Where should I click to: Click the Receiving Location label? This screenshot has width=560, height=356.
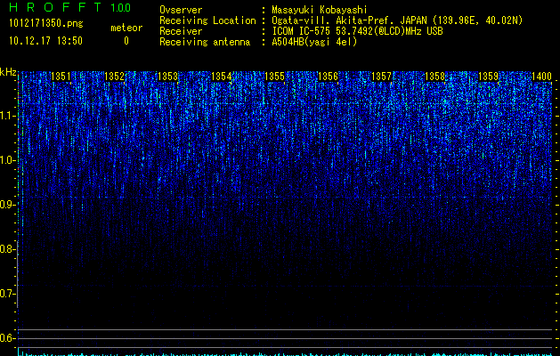[207, 20]
